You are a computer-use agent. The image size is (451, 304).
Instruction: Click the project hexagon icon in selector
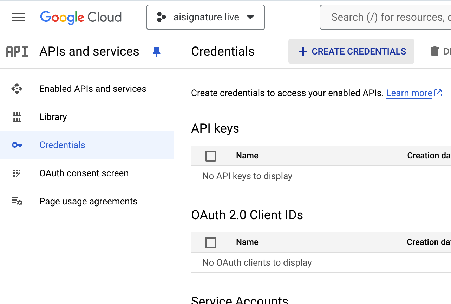[x=161, y=17]
